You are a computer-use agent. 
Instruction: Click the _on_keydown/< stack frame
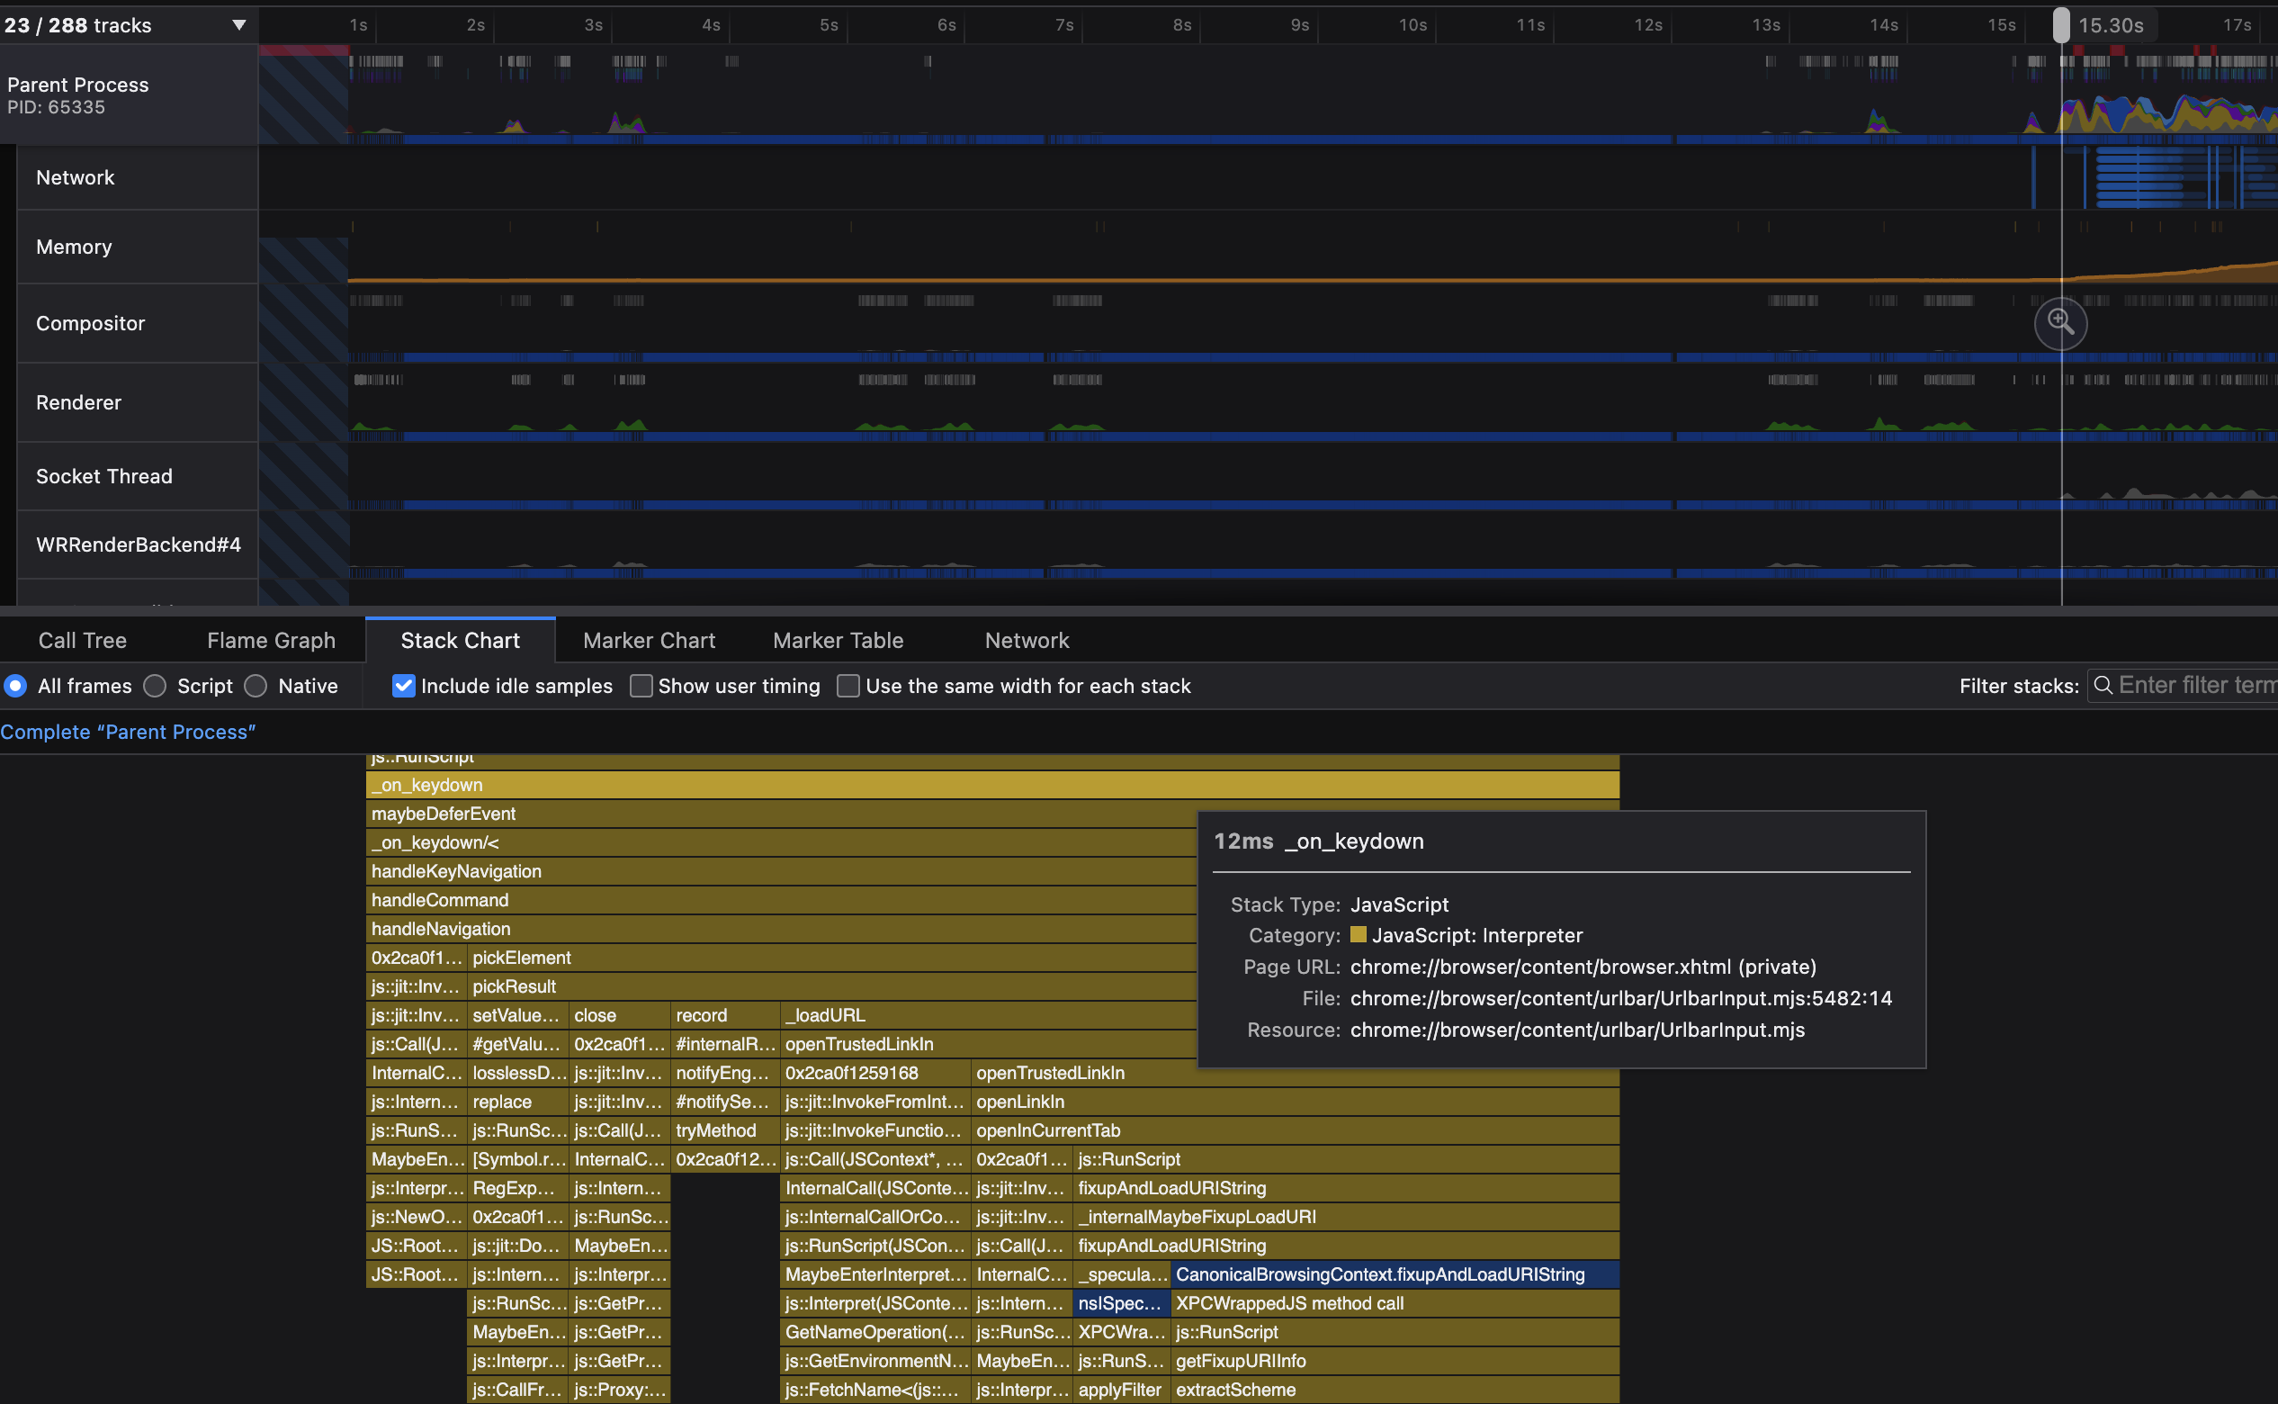point(781,843)
